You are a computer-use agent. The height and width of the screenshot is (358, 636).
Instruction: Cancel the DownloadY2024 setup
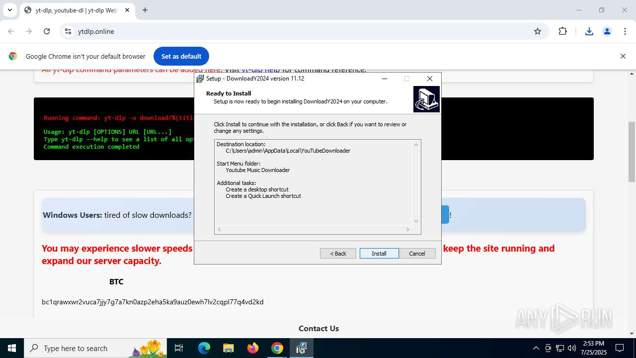[x=417, y=254]
